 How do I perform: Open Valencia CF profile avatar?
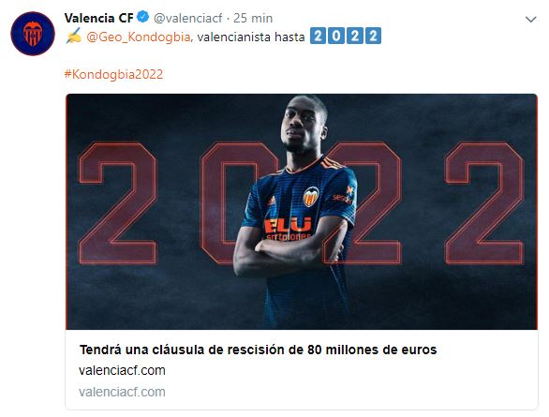tap(33, 33)
